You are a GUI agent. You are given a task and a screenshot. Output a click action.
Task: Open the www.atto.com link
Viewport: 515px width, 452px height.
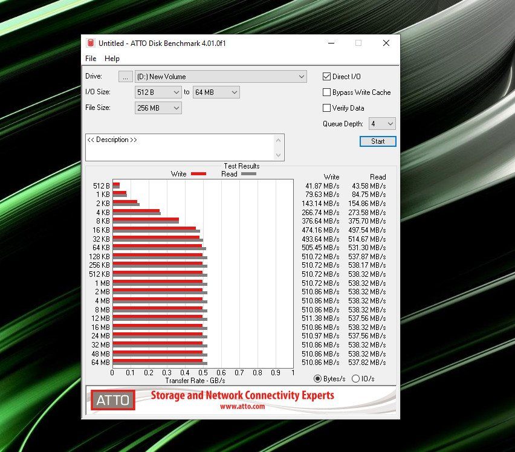(242, 407)
